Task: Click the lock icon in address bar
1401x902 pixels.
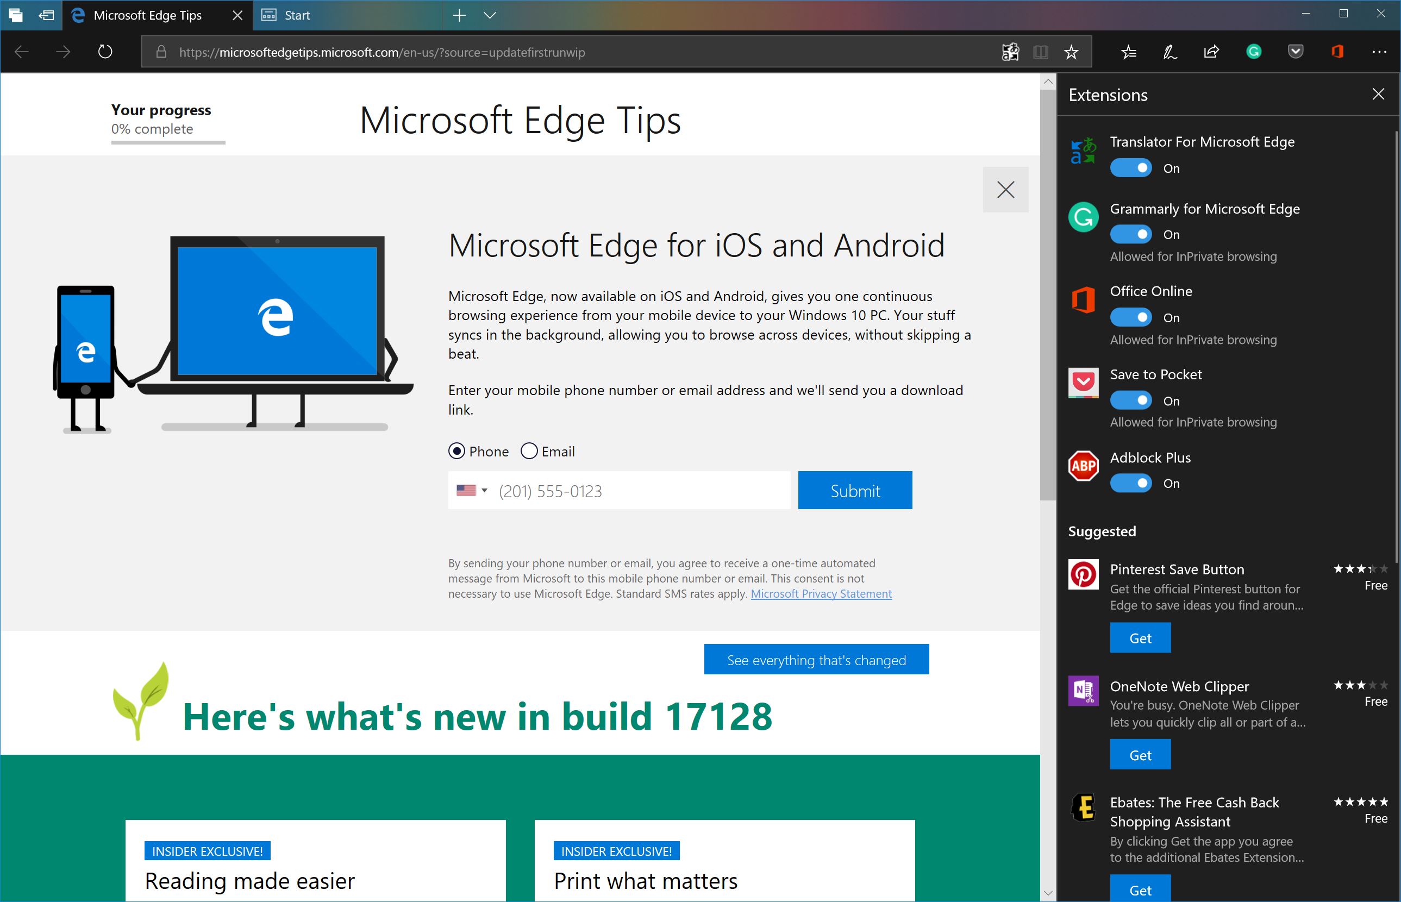Action: click(161, 52)
